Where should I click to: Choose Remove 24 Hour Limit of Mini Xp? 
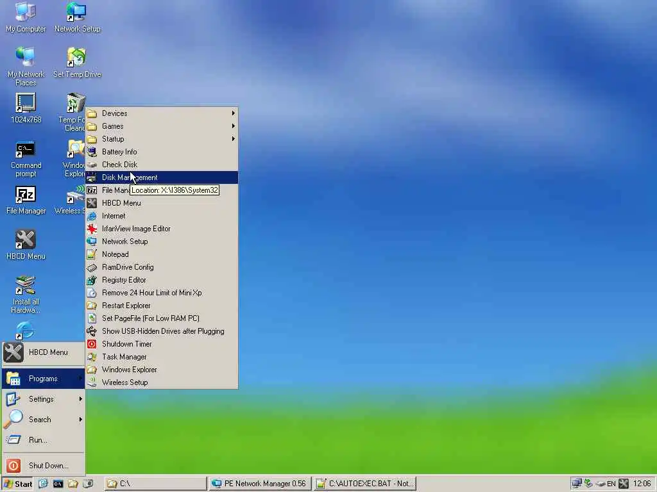(162, 293)
